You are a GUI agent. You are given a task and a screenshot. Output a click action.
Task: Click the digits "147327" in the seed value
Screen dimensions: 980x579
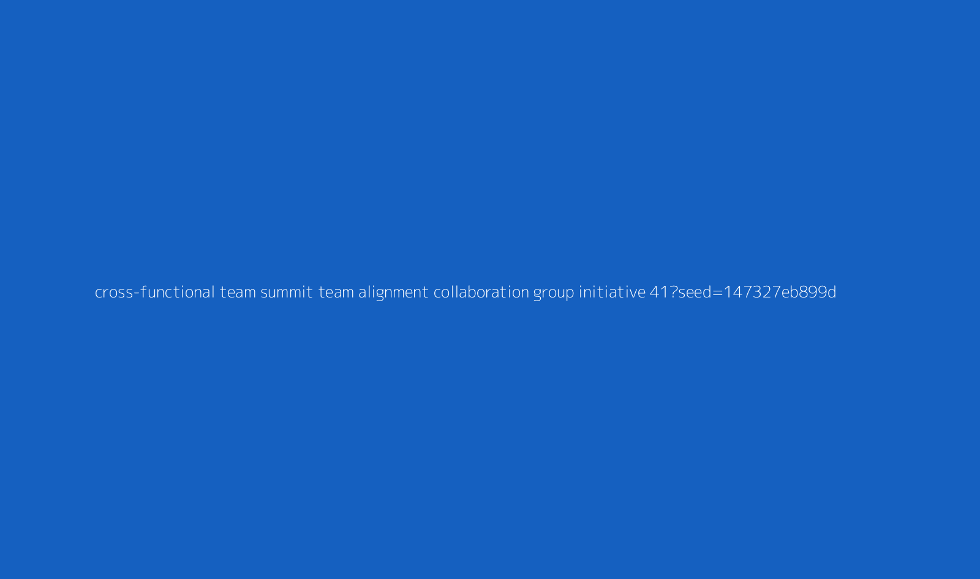[753, 292]
